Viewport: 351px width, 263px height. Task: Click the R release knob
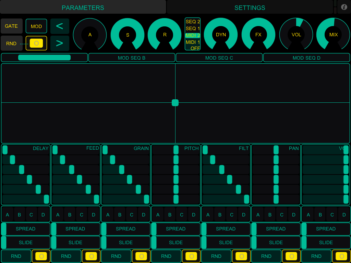point(165,35)
